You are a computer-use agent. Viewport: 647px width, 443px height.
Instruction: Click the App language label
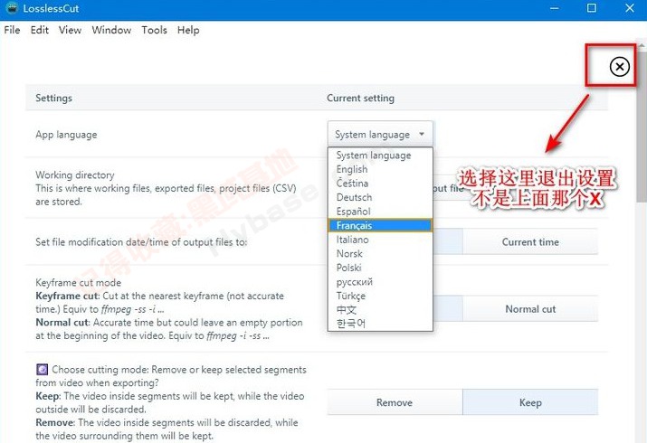pos(66,135)
